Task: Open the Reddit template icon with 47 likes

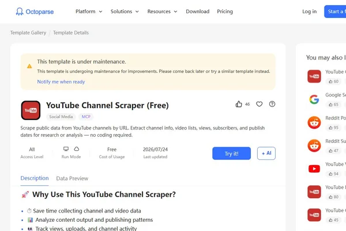Action: coord(314,146)
